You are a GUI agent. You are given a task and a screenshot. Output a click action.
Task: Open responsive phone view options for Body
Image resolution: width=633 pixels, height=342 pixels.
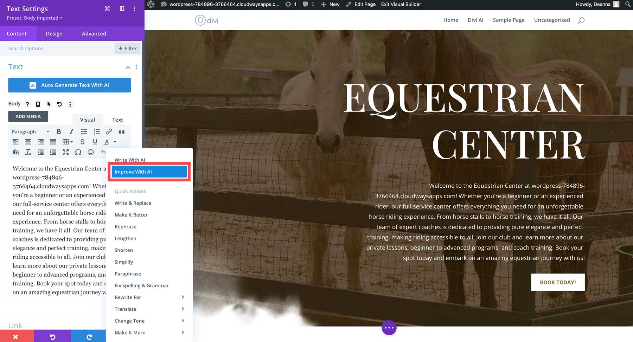(38, 104)
